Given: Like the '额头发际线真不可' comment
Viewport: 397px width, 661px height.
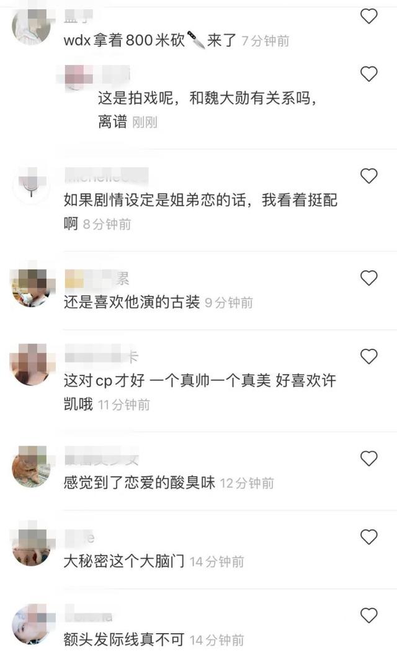Looking at the screenshot, I should (x=368, y=616).
